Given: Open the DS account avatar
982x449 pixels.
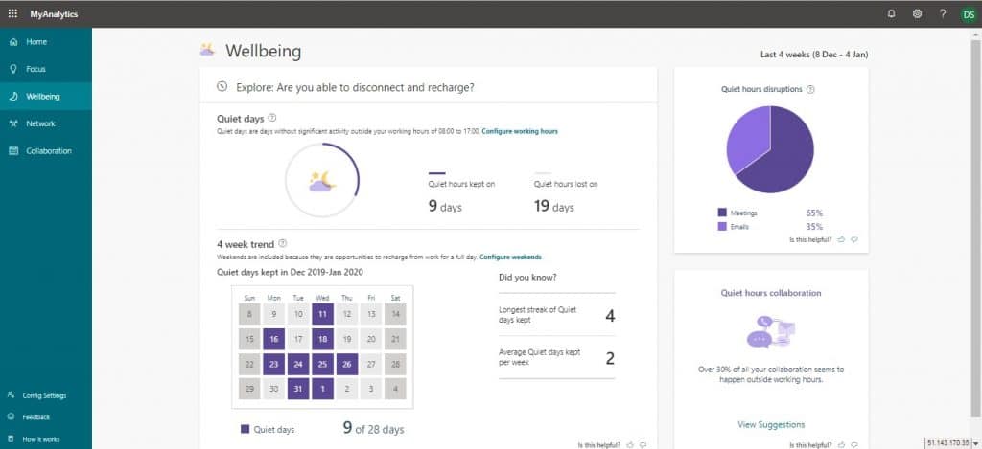Looking at the screenshot, I should pos(967,13).
